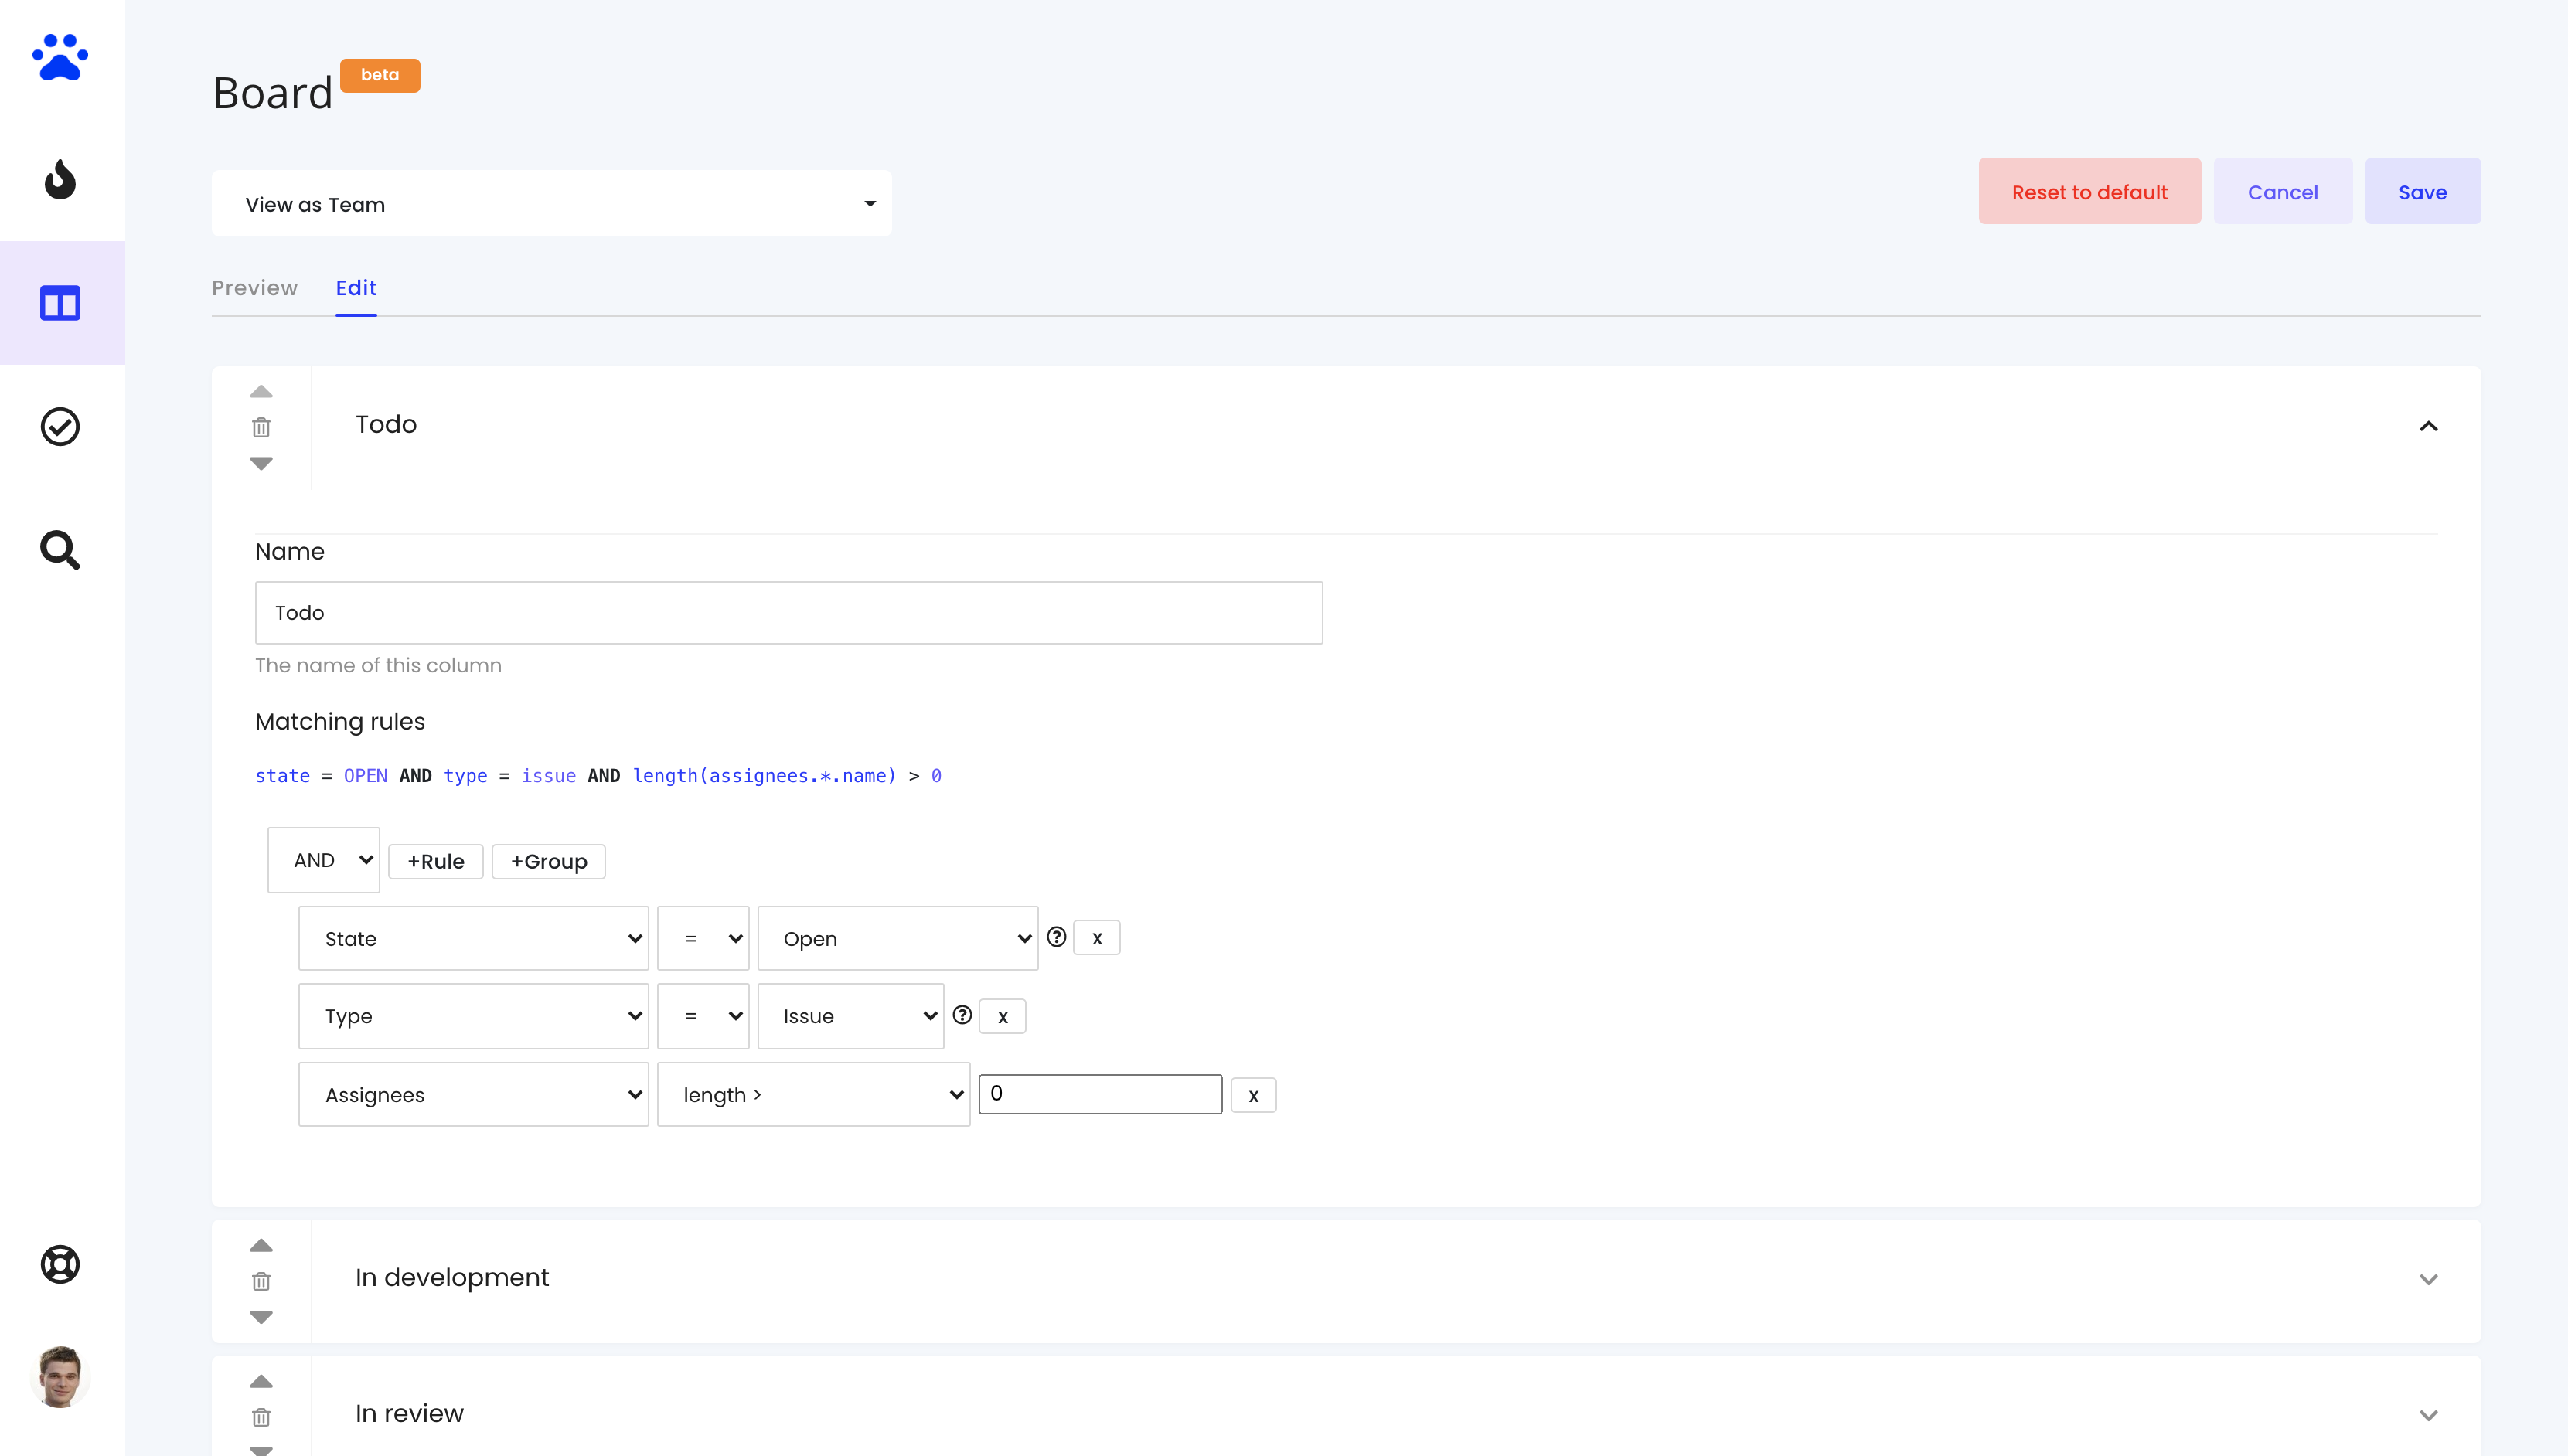Open the AND combinator dropdown
This screenshot has width=2568, height=1456.
pos(323,860)
